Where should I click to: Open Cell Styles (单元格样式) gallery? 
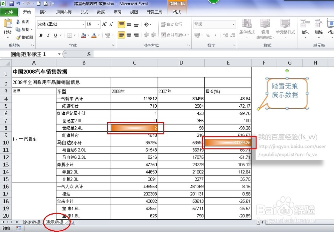coord(286,29)
